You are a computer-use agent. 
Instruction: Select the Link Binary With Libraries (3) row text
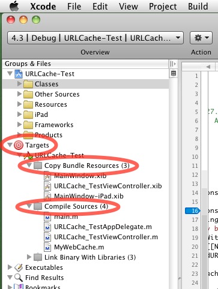(90, 257)
